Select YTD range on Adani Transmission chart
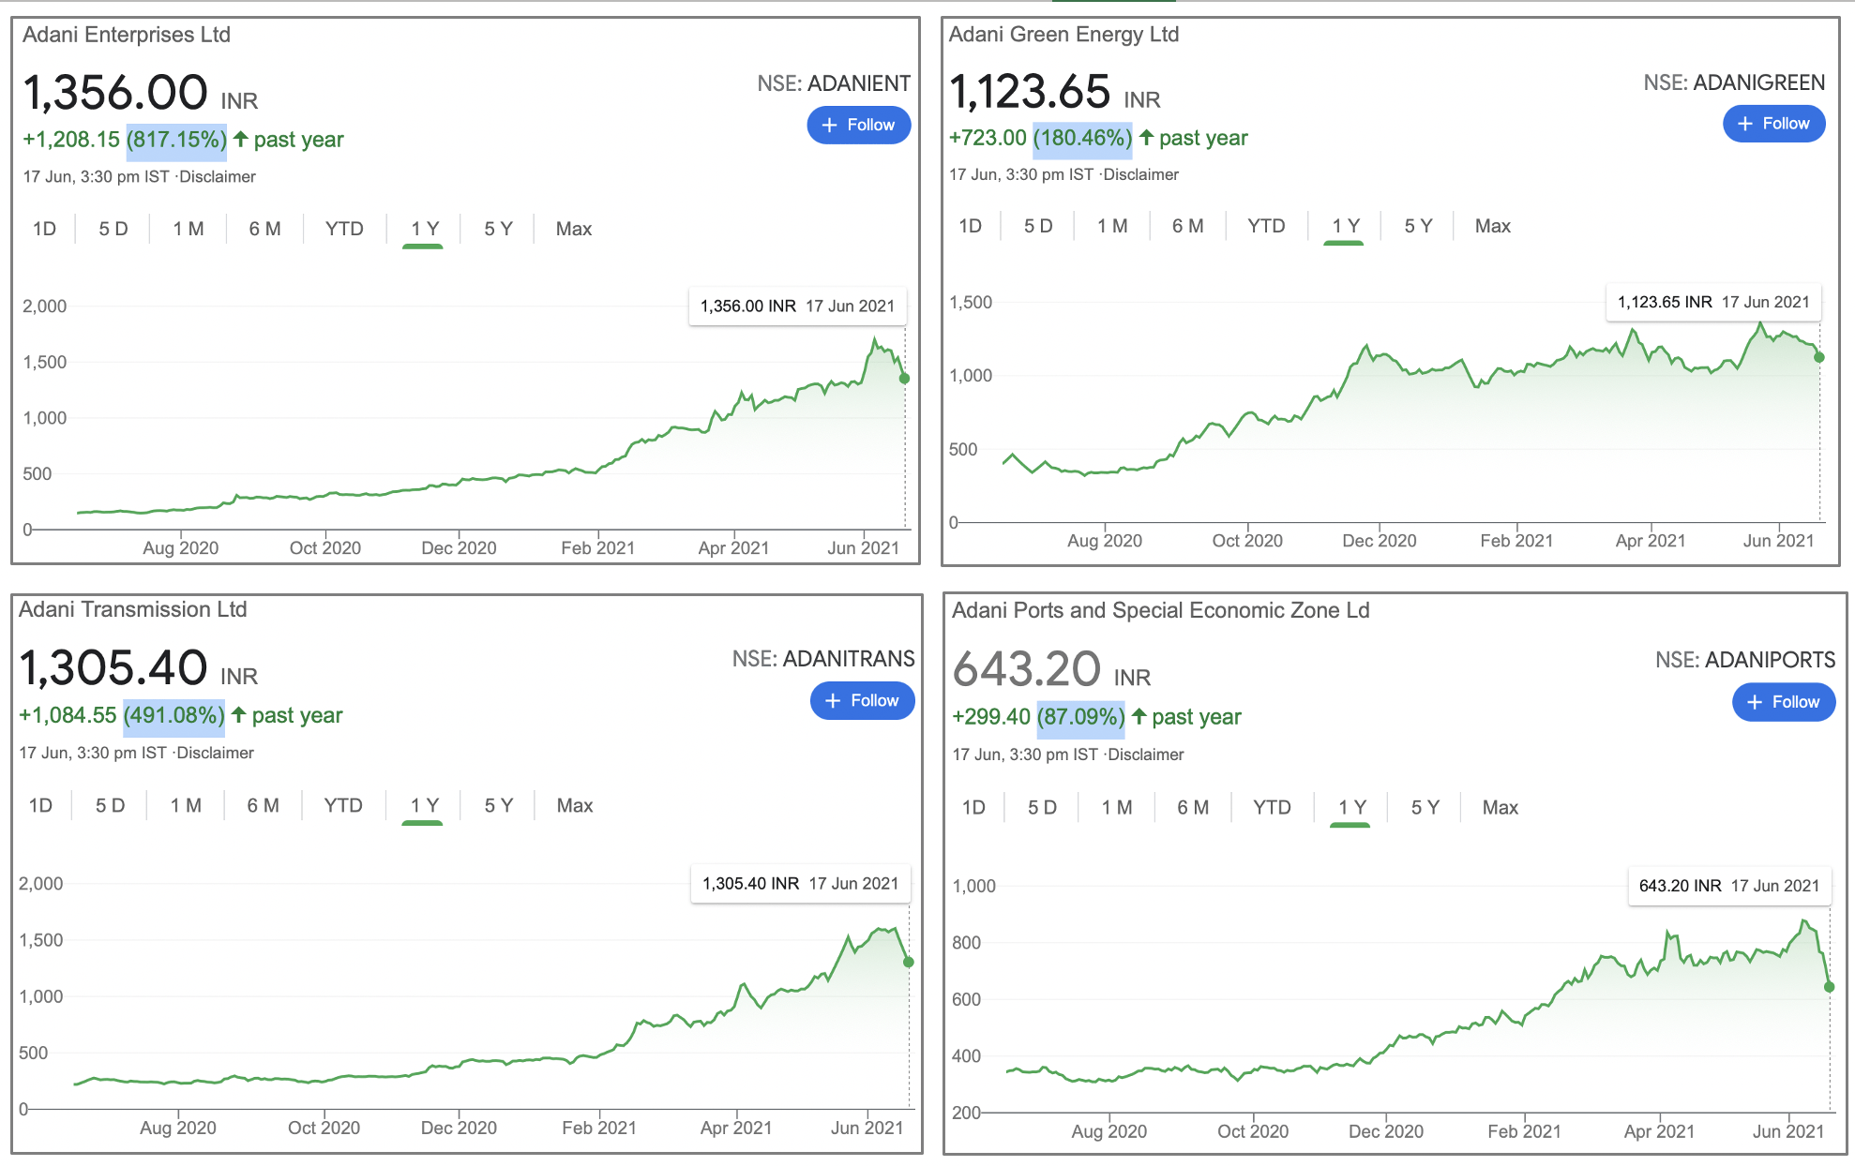Screen dimensions: 1855x1166 tap(343, 805)
